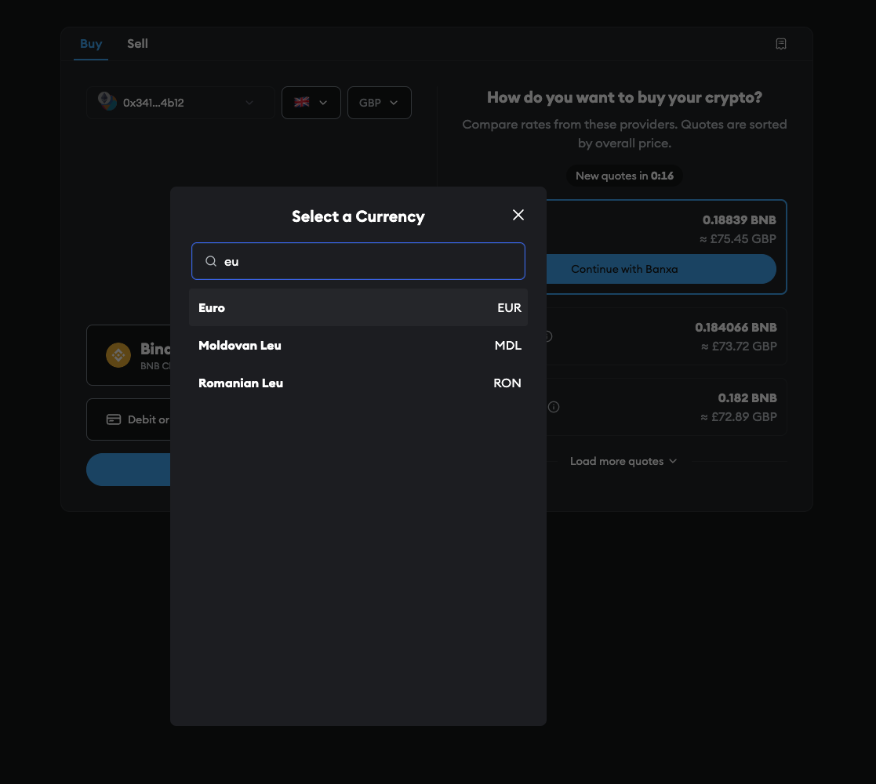Select Euro from the currency list

358,307
